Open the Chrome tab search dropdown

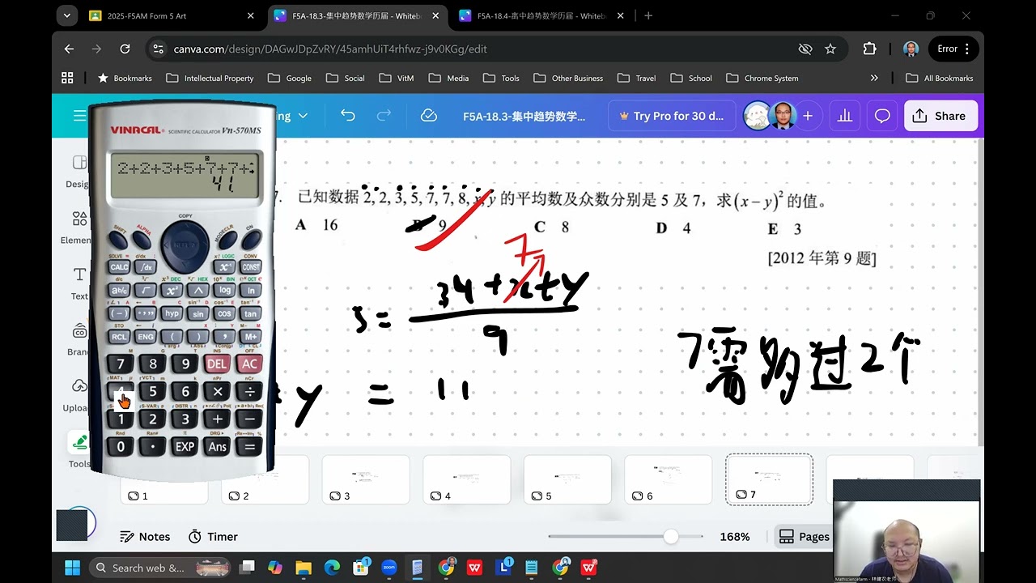[x=66, y=15]
